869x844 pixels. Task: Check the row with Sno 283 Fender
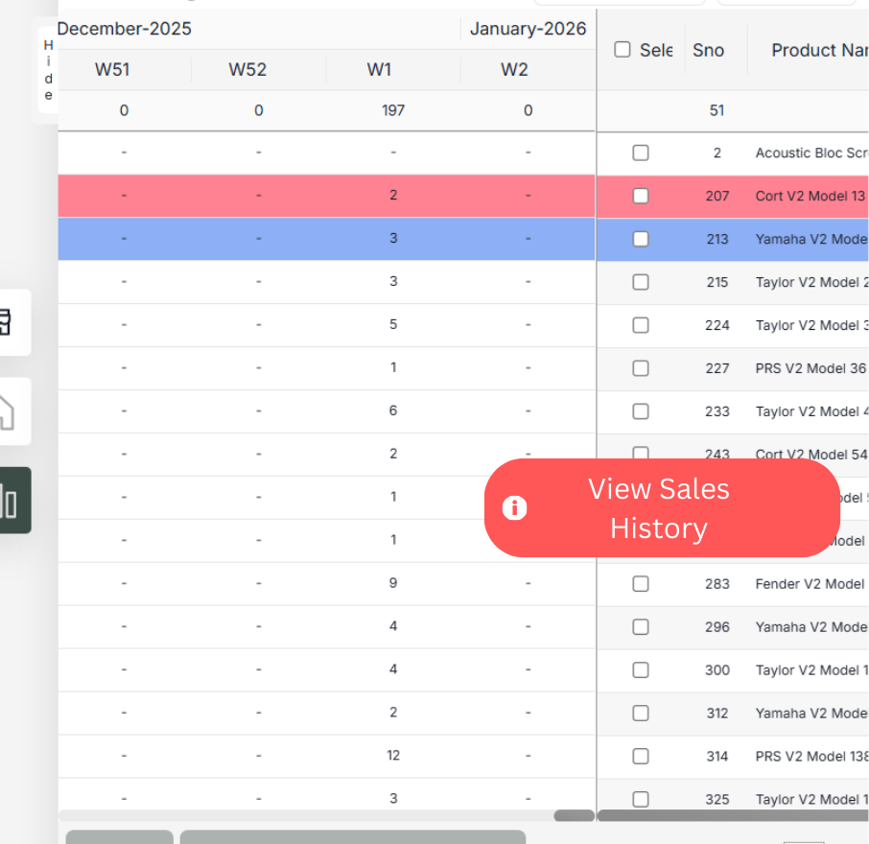[641, 584]
